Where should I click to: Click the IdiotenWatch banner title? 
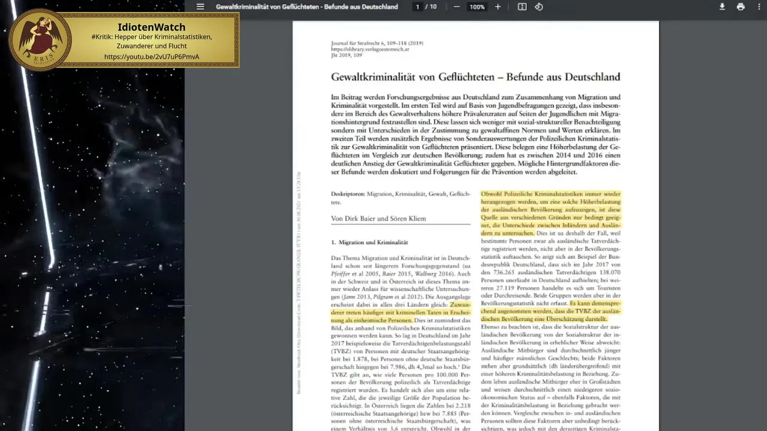pyautogui.click(x=152, y=27)
